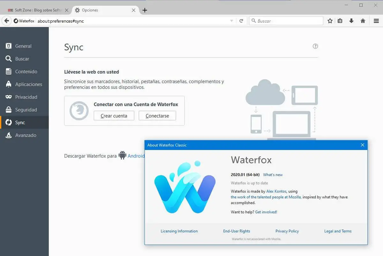Click the Waterfox W logo in About dialog
The image size is (383, 256).
pos(185,187)
